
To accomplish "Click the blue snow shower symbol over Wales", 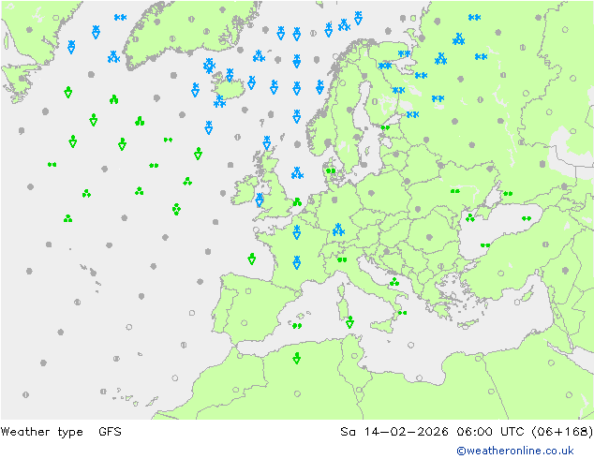I will [260, 200].
